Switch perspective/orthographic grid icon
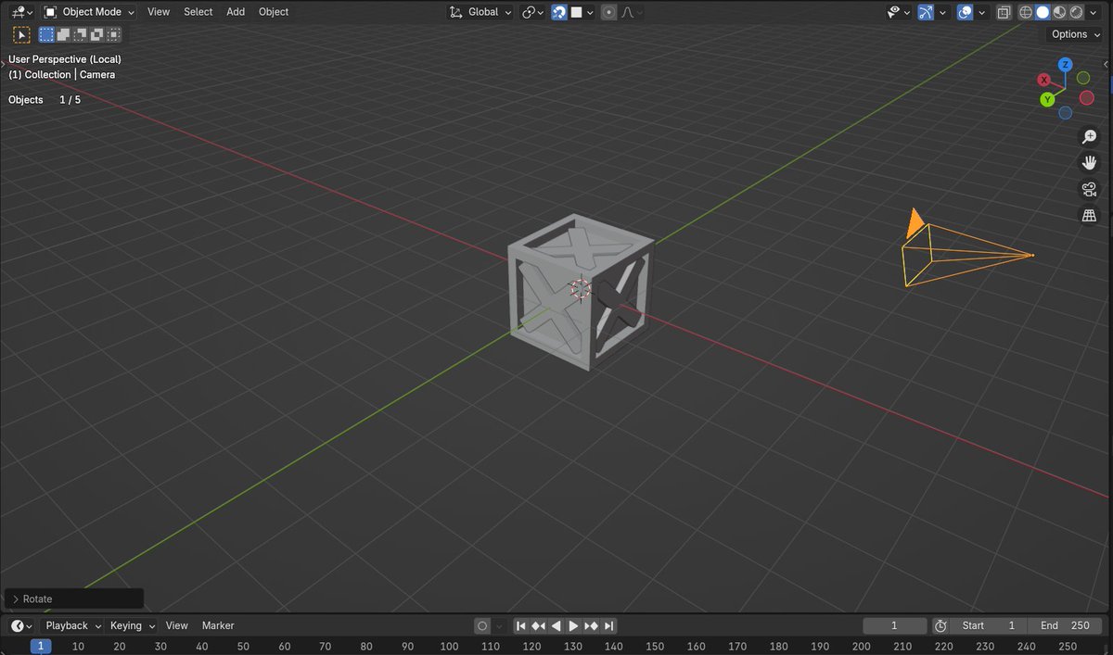Screen dimensions: 1113x655 [x=1090, y=215]
